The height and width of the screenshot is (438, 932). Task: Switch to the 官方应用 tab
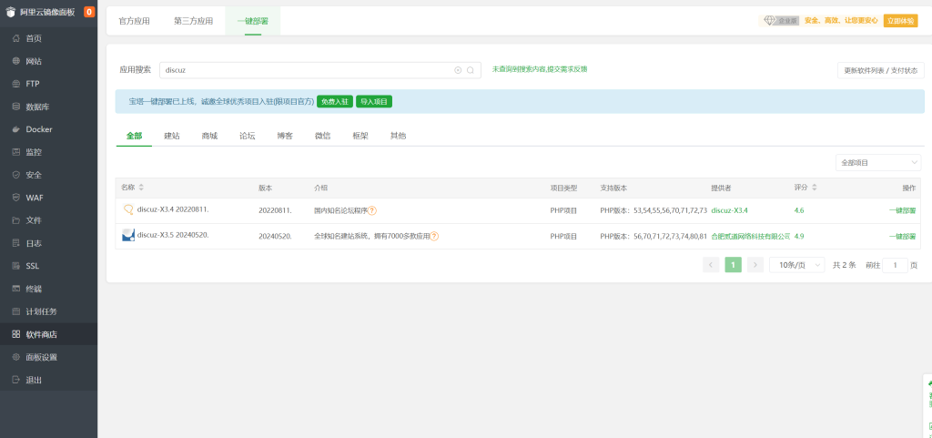pyautogui.click(x=135, y=21)
